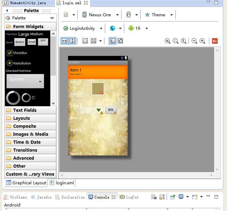Select the Small button widget
This screenshot has width=227, height=211.
point(32,42)
